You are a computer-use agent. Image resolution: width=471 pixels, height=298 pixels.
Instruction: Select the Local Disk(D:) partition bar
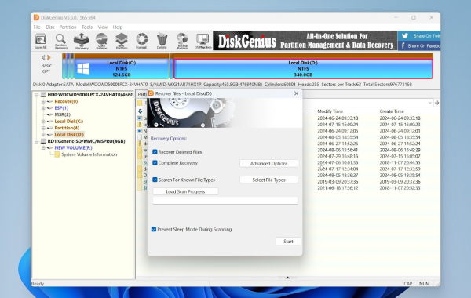[303, 68]
